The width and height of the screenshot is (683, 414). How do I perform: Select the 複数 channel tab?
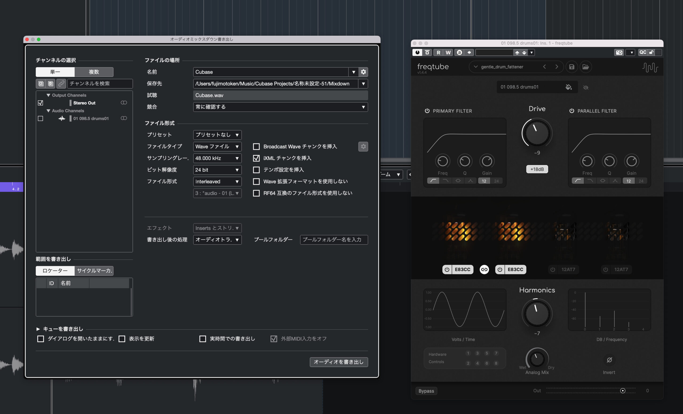point(94,72)
